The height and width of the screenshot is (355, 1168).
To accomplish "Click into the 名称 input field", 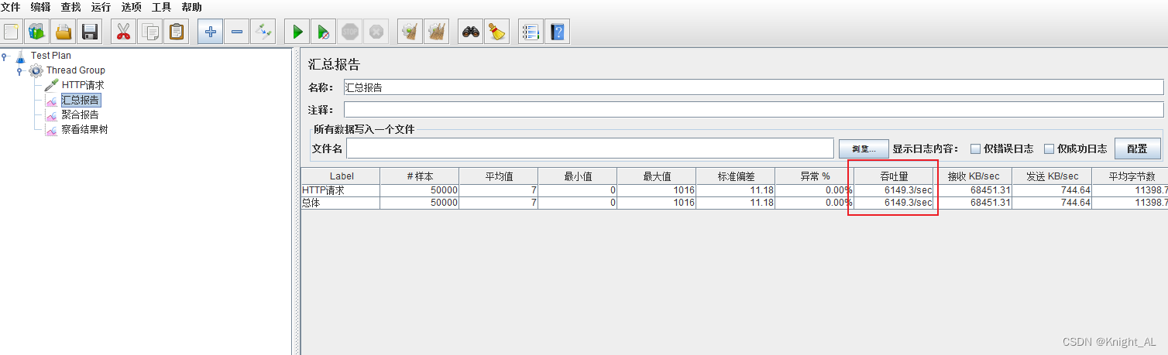I will tap(754, 87).
